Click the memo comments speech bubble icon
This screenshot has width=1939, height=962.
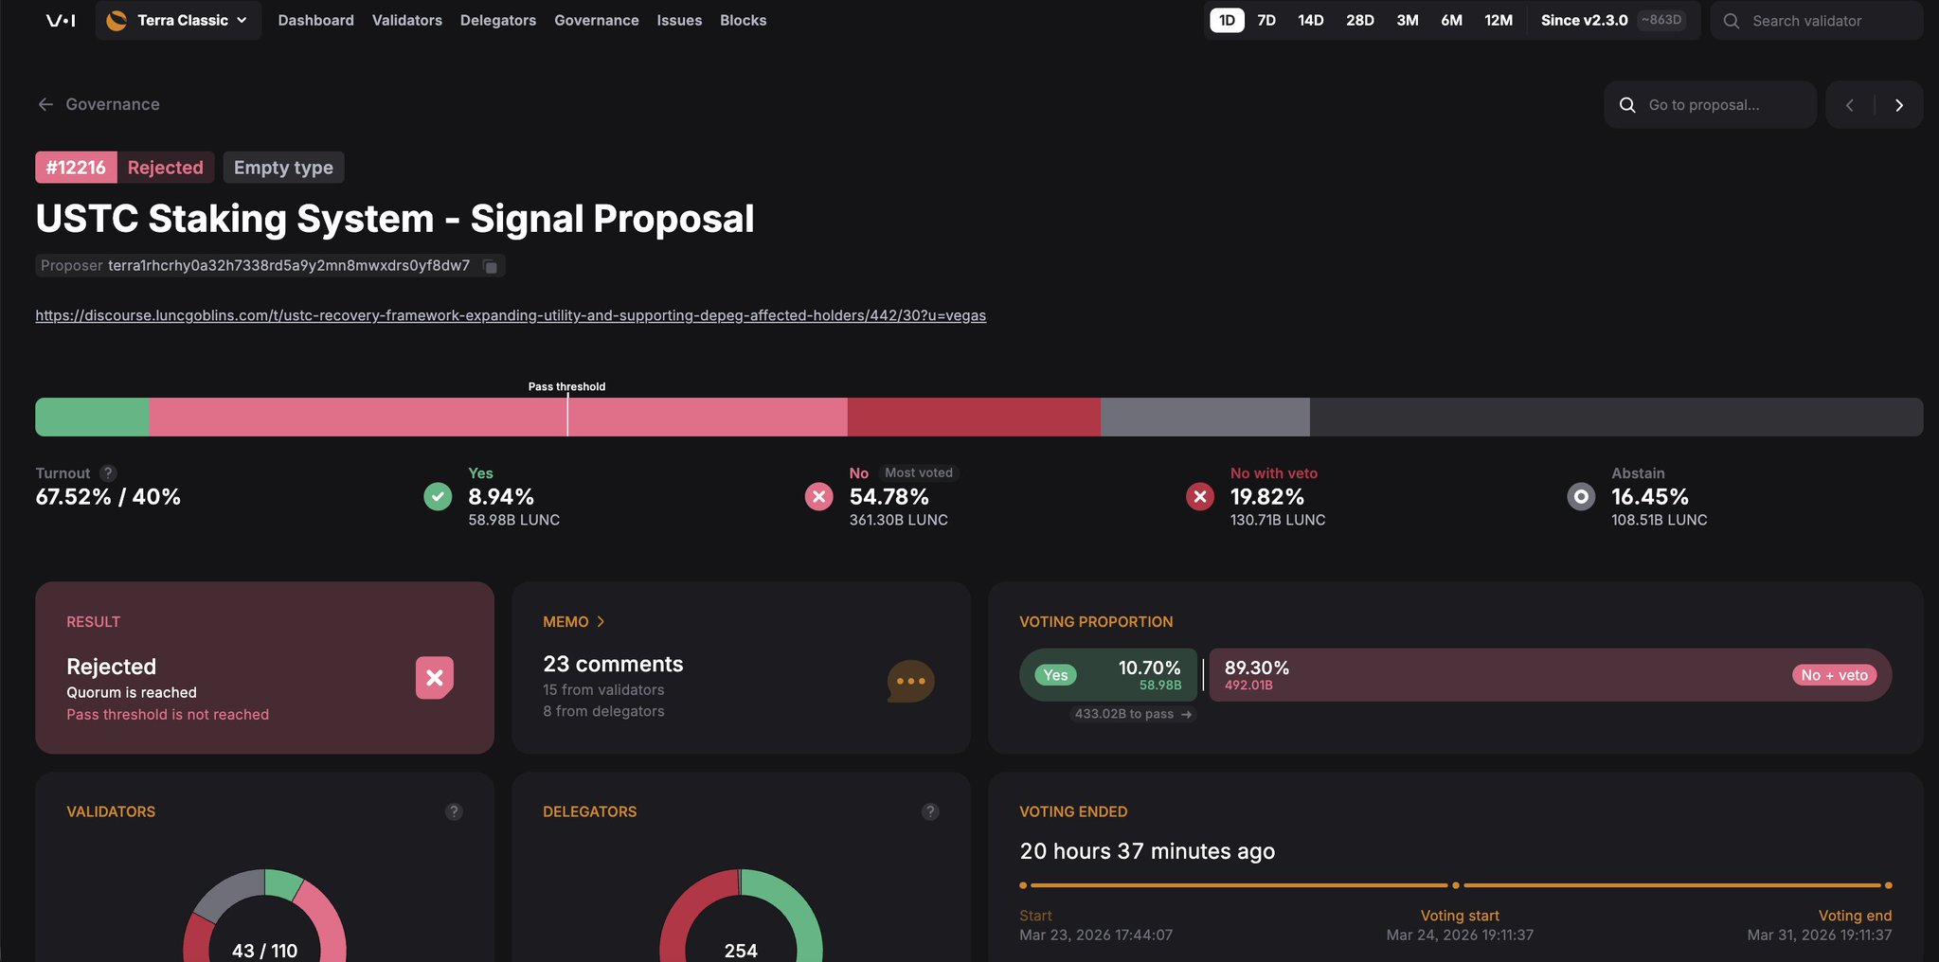[x=910, y=682]
